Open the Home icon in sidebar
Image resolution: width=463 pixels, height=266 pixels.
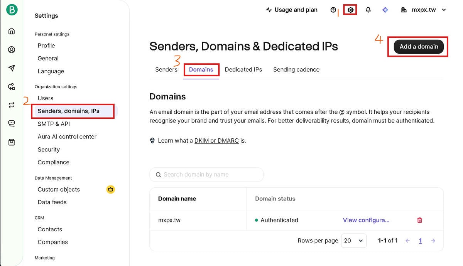click(x=12, y=31)
